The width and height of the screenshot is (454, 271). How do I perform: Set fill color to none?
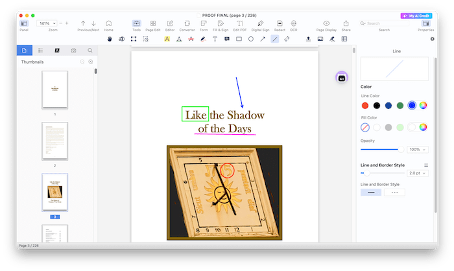(x=364, y=127)
